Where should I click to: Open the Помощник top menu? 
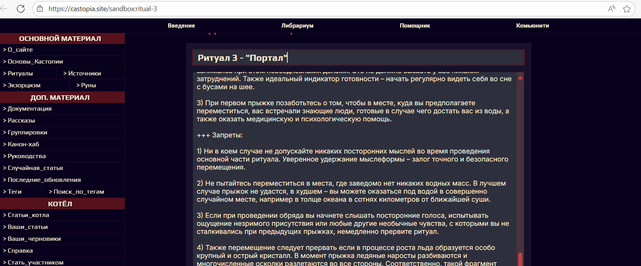[415, 26]
